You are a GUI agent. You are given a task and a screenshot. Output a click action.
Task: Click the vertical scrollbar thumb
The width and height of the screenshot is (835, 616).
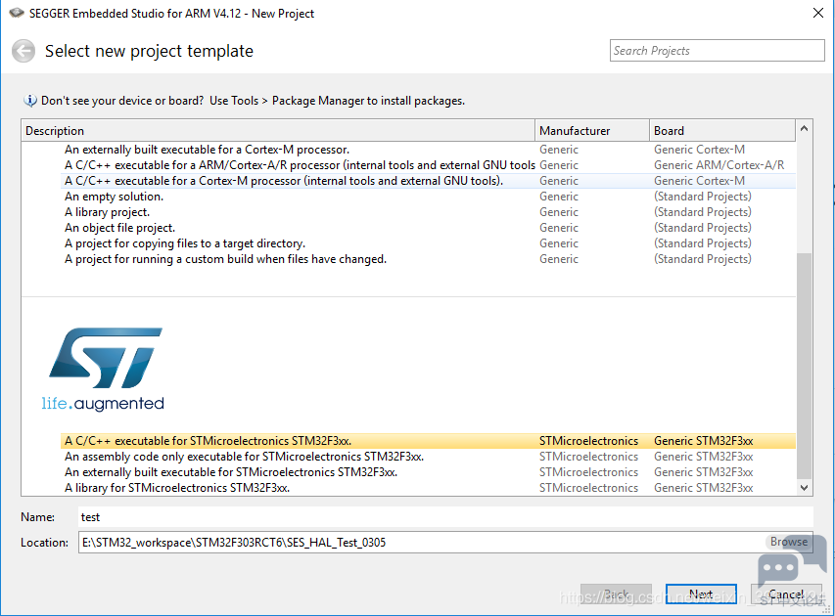coord(804,366)
